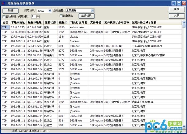Maximize the monitor window

point(179,3)
